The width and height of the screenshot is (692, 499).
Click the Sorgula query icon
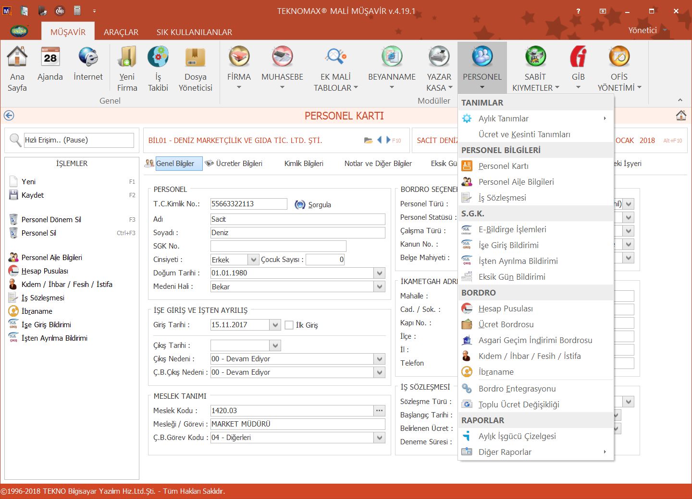pyautogui.click(x=300, y=205)
